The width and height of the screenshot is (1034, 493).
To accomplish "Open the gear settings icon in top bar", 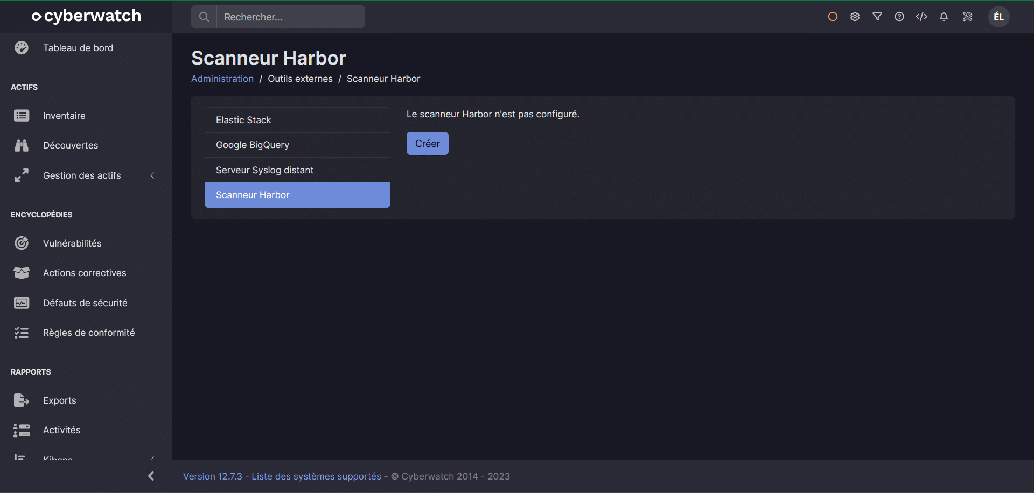I will [855, 17].
